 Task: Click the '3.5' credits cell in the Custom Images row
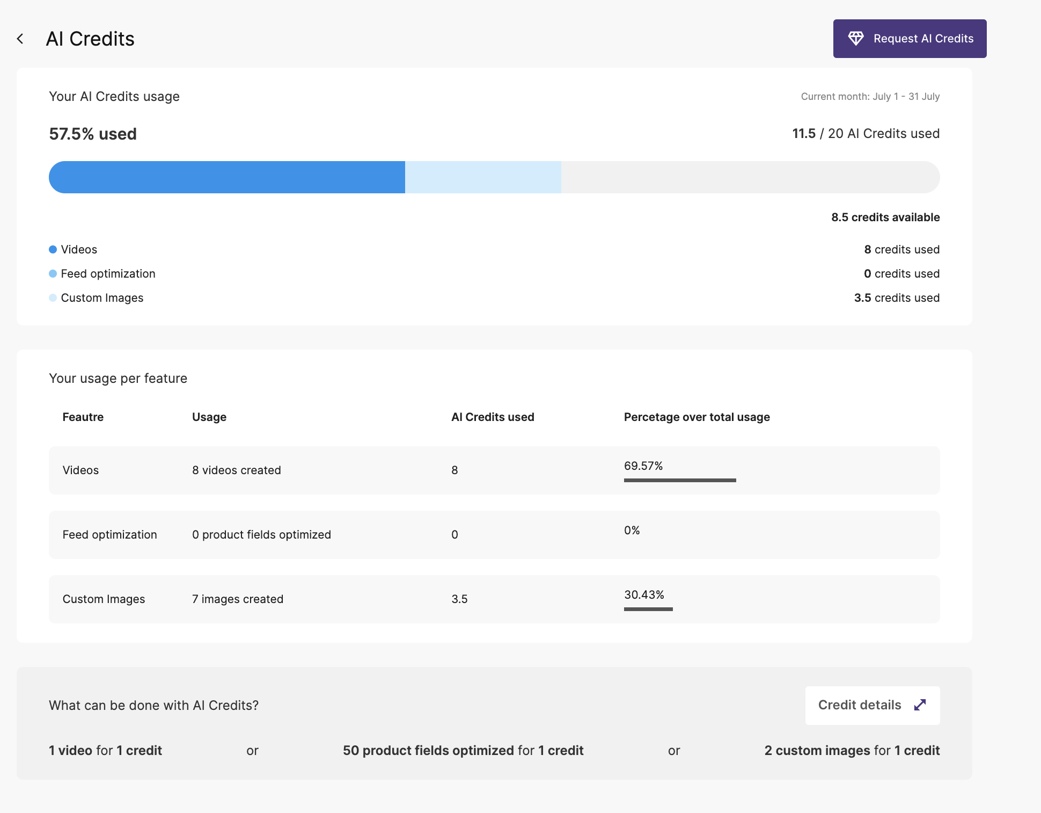459,599
